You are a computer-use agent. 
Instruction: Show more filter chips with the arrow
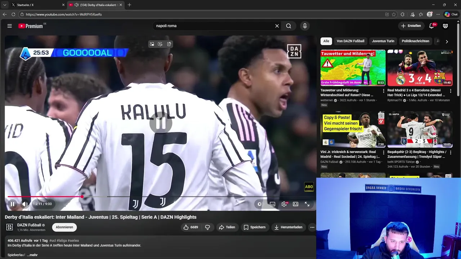point(447,41)
